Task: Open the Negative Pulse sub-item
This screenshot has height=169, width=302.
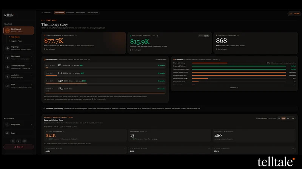Action: pyautogui.click(x=16, y=41)
